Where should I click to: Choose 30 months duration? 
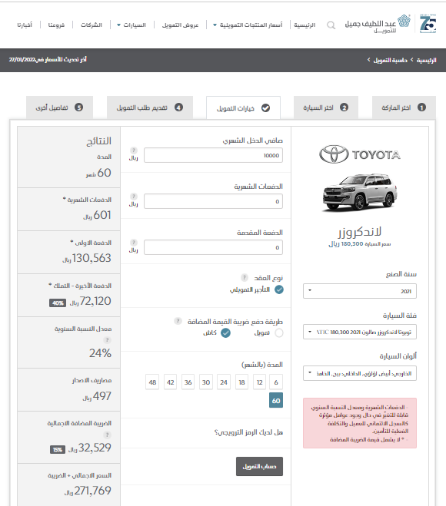(206, 382)
